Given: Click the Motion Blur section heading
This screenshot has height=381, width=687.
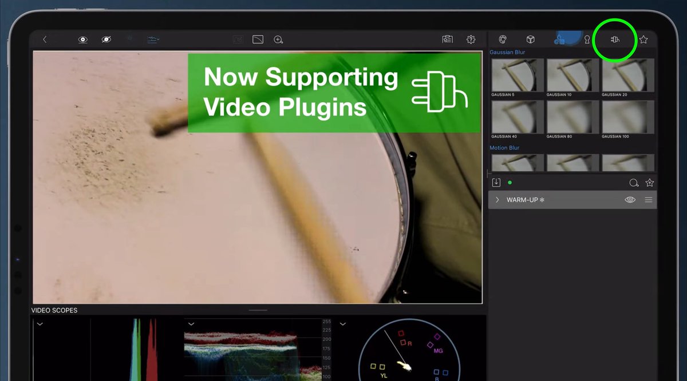Looking at the screenshot, I should [x=505, y=148].
